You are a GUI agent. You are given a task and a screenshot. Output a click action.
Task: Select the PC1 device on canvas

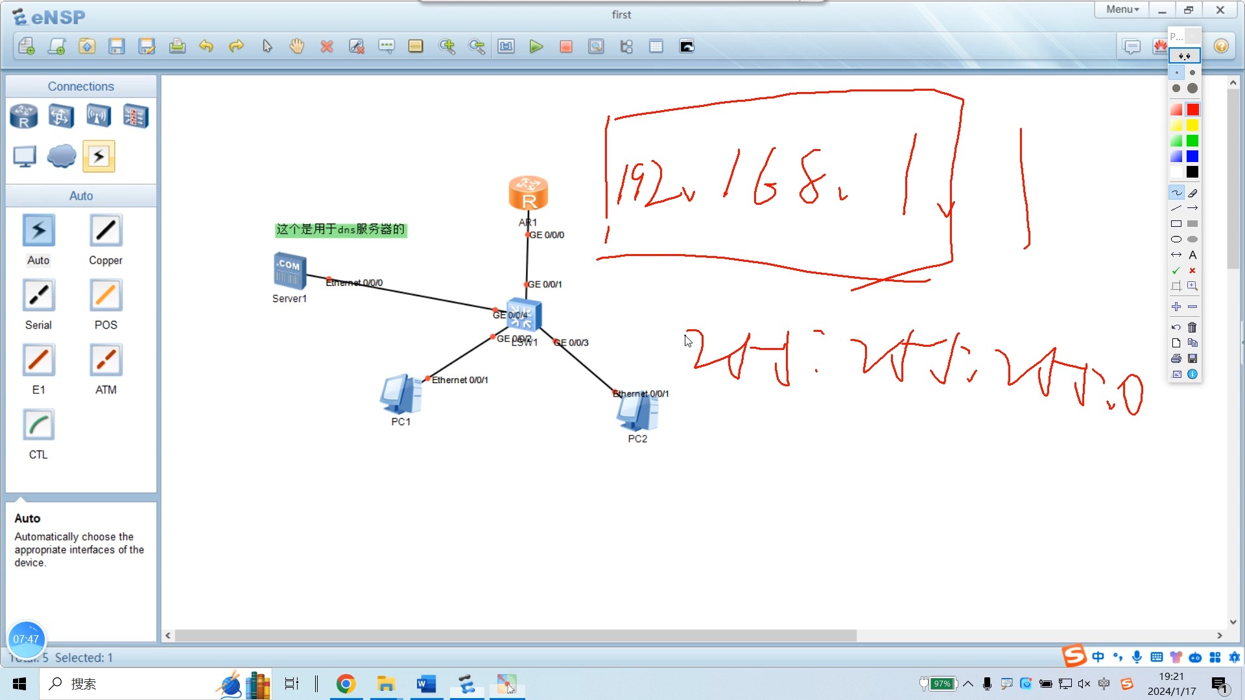401,393
